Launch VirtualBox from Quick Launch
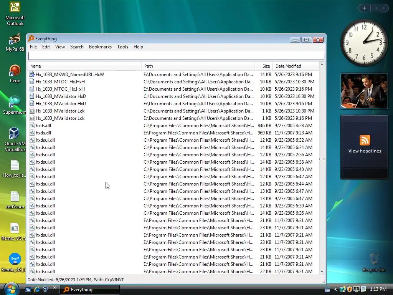The width and height of the screenshot is (393, 295). [x=45, y=289]
